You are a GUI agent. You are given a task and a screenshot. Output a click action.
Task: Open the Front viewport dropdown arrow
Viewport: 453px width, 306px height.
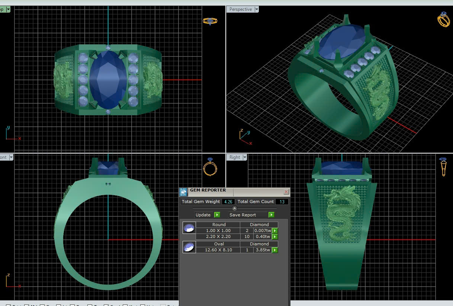click(x=11, y=157)
